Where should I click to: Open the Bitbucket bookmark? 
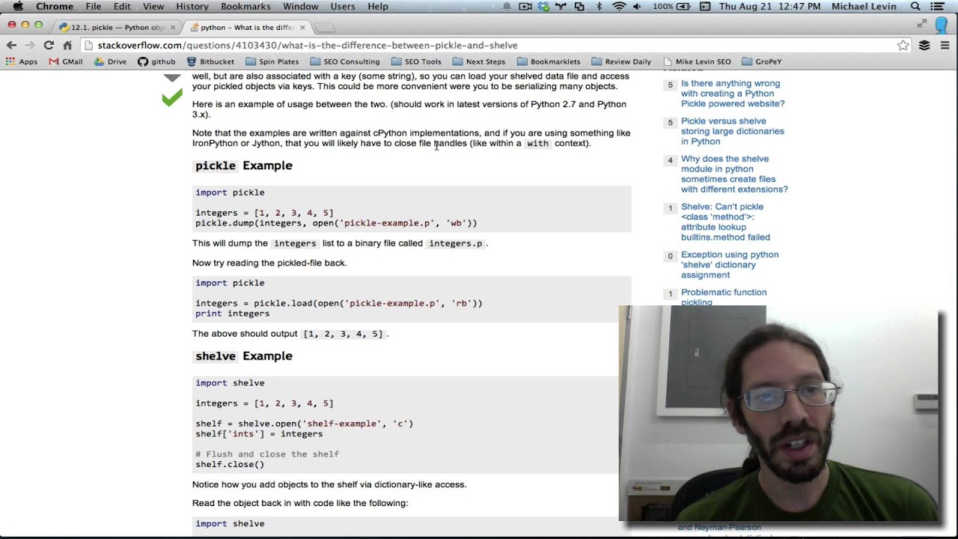(x=210, y=61)
